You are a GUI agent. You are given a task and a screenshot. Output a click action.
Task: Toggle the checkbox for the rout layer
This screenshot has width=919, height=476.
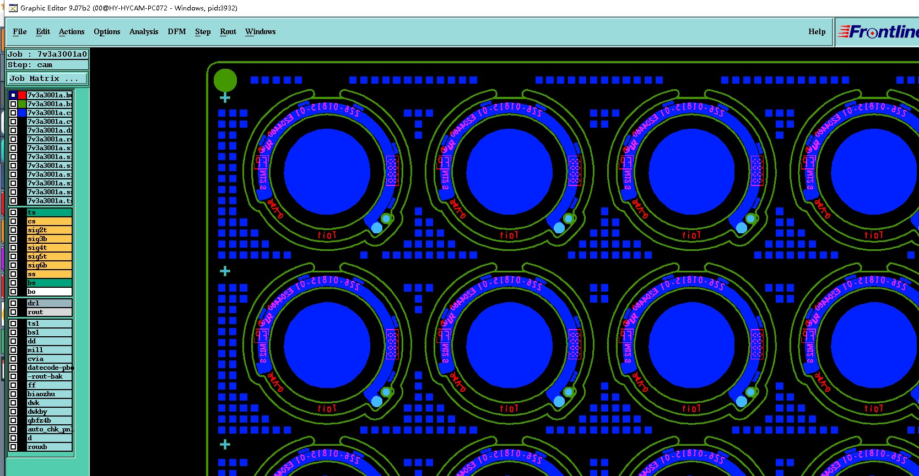13,312
